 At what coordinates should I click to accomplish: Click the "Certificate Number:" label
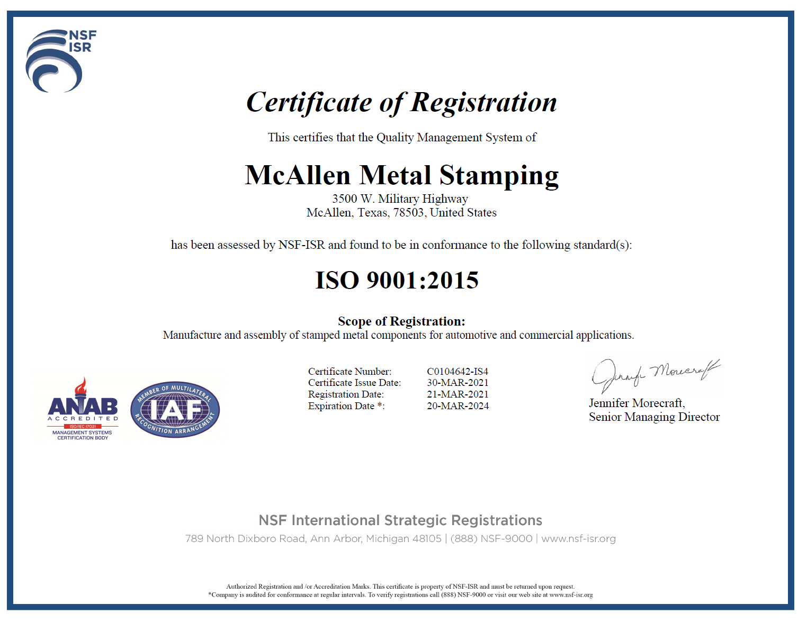350,372
